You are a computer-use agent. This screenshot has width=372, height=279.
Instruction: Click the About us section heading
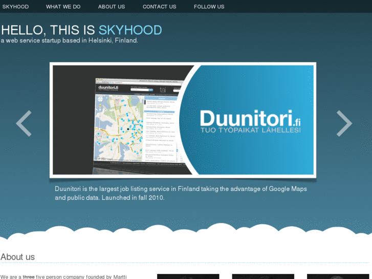click(17, 257)
